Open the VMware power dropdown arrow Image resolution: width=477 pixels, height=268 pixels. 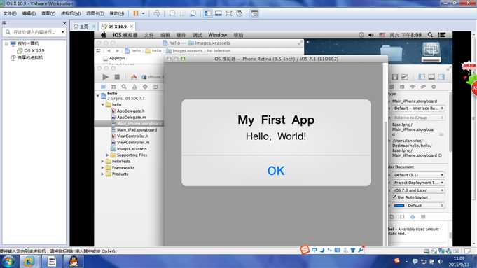[x=143, y=13]
